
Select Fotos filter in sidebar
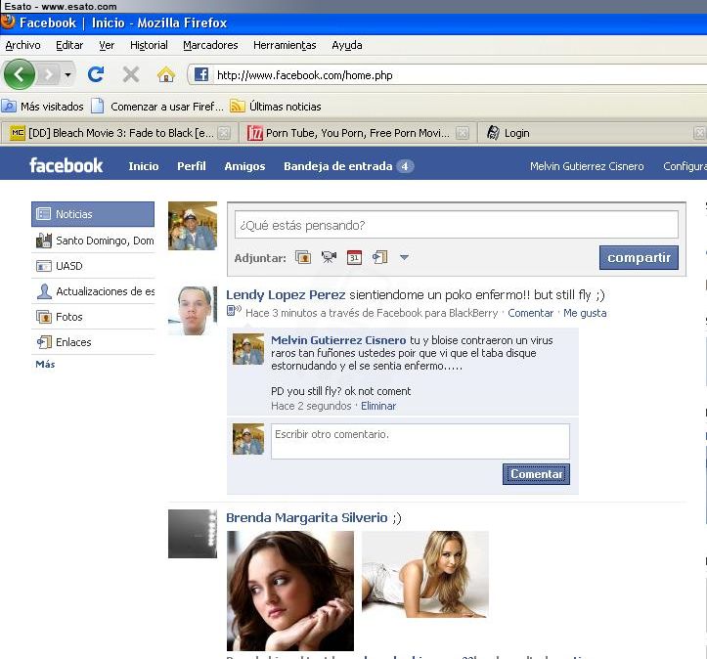coord(93,317)
